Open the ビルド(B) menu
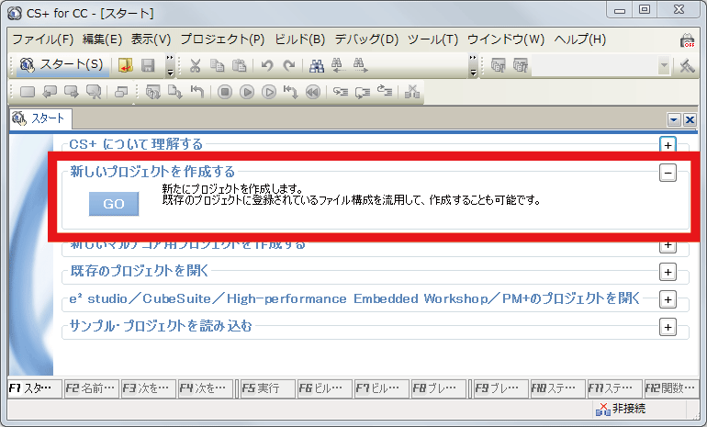Viewport: 707px width, 427px height. click(x=300, y=39)
